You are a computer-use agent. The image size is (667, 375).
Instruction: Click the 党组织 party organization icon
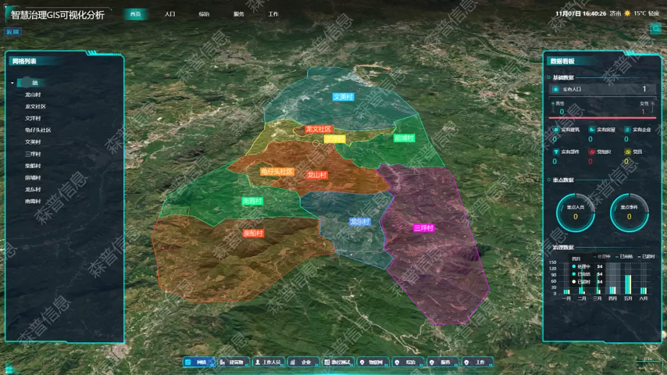pyautogui.click(x=592, y=151)
